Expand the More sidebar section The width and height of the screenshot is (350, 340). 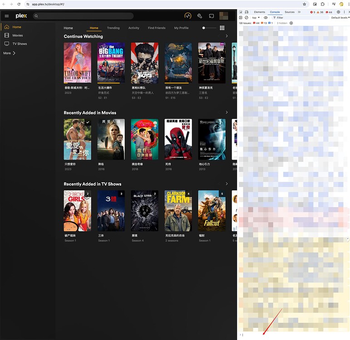(x=10, y=53)
